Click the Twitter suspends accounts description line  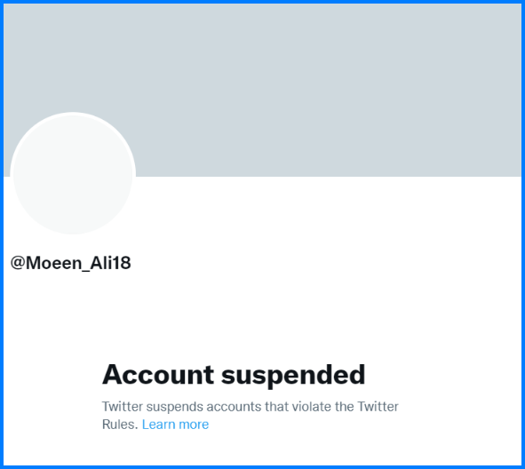coord(251,407)
